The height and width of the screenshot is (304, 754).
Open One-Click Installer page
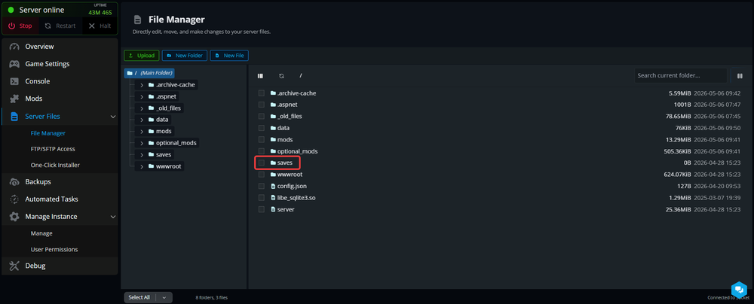(x=55, y=165)
